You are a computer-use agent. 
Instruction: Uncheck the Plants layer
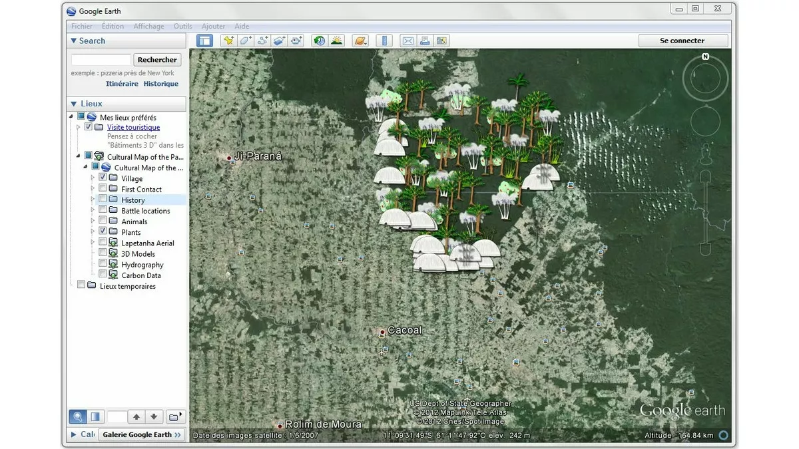103,231
